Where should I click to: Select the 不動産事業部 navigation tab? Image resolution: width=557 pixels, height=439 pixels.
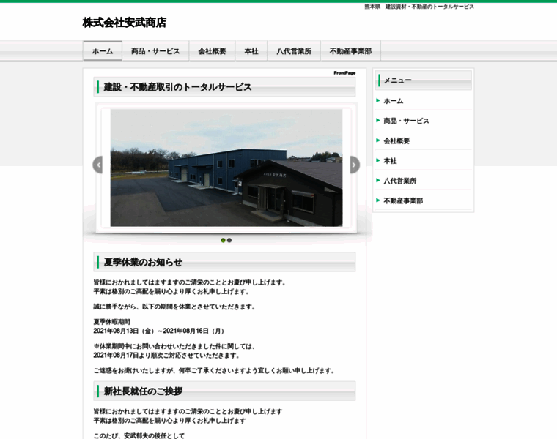point(350,51)
